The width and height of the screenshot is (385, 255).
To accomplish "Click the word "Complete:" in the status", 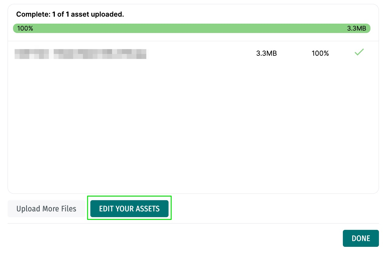I will (x=33, y=14).
